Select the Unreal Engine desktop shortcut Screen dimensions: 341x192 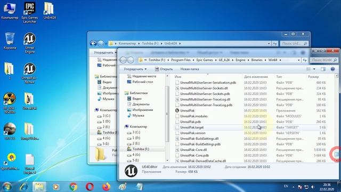30,43
